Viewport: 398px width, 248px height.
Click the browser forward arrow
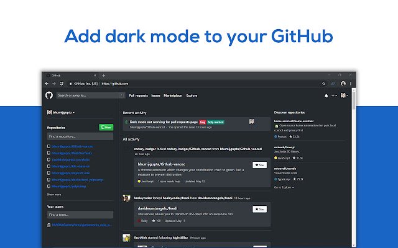[x=54, y=84]
